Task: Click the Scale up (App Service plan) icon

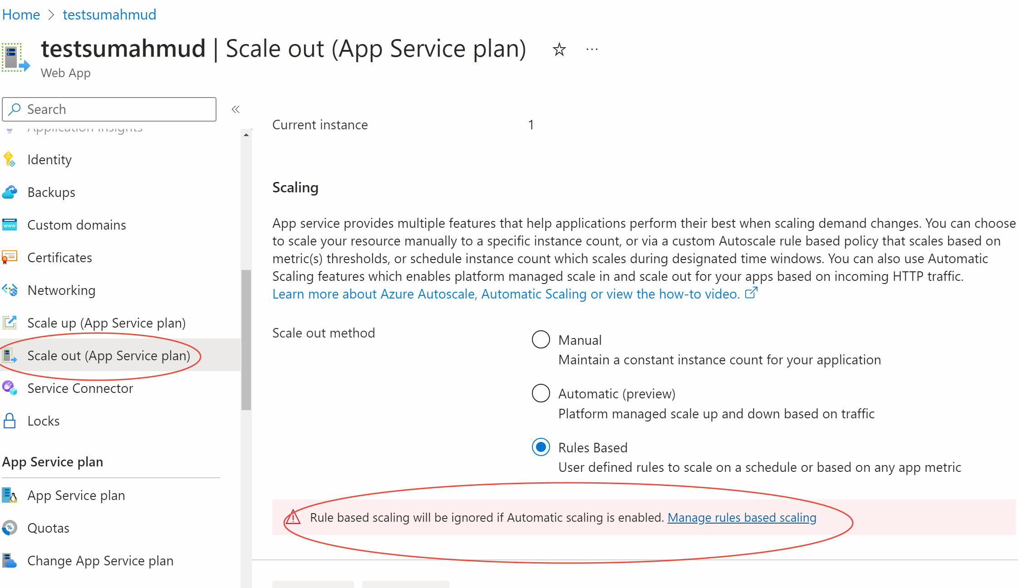Action: (x=10, y=323)
